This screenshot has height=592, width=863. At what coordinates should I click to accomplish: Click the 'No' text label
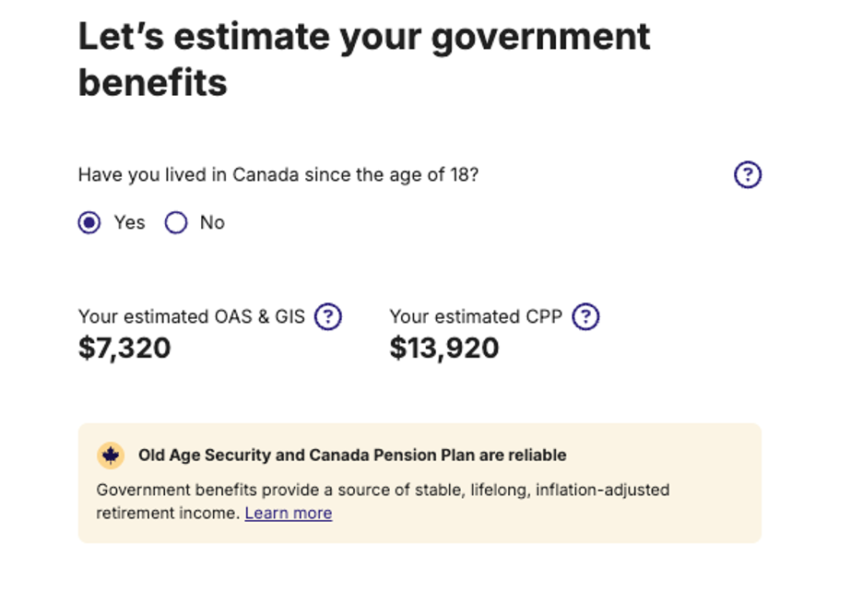[x=212, y=222]
